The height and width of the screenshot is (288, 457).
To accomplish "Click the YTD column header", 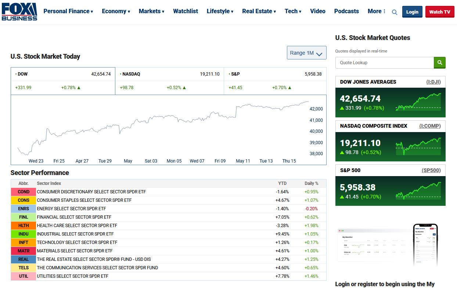I will coord(282,183).
